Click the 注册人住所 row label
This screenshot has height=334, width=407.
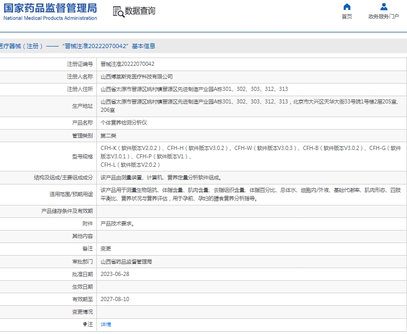pos(80,89)
